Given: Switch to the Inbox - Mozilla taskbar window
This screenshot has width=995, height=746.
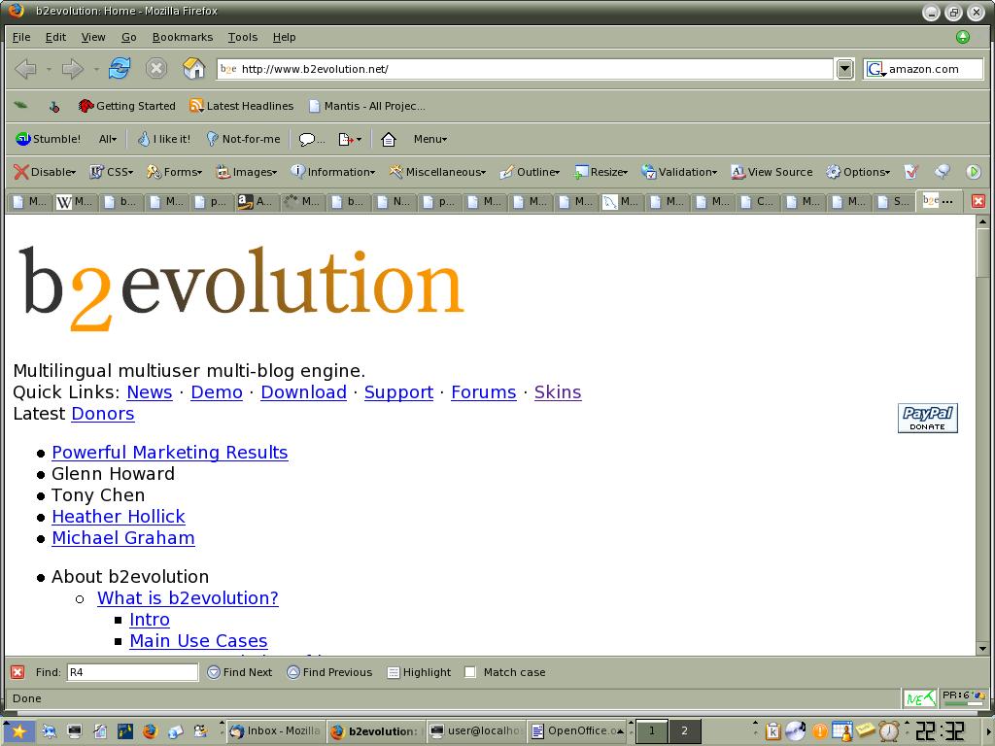Looking at the screenshot, I should pyautogui.click(x=275, y=731).
